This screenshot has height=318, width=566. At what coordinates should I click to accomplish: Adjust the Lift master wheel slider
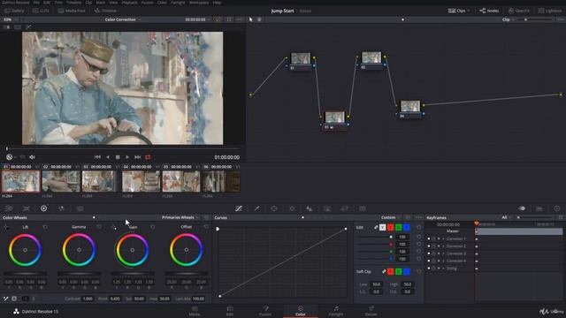click(x=26, y=274)
